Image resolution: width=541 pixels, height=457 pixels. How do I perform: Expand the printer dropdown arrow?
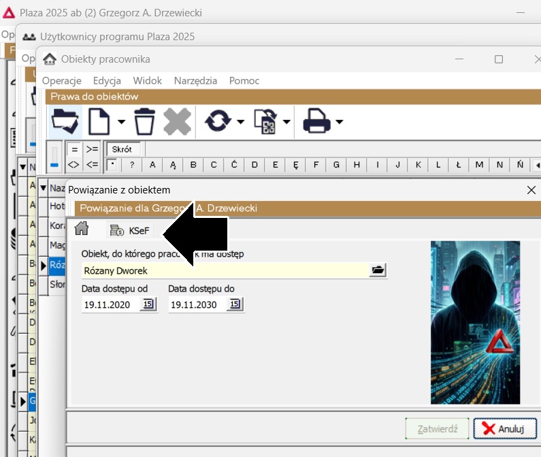point(339,122)
